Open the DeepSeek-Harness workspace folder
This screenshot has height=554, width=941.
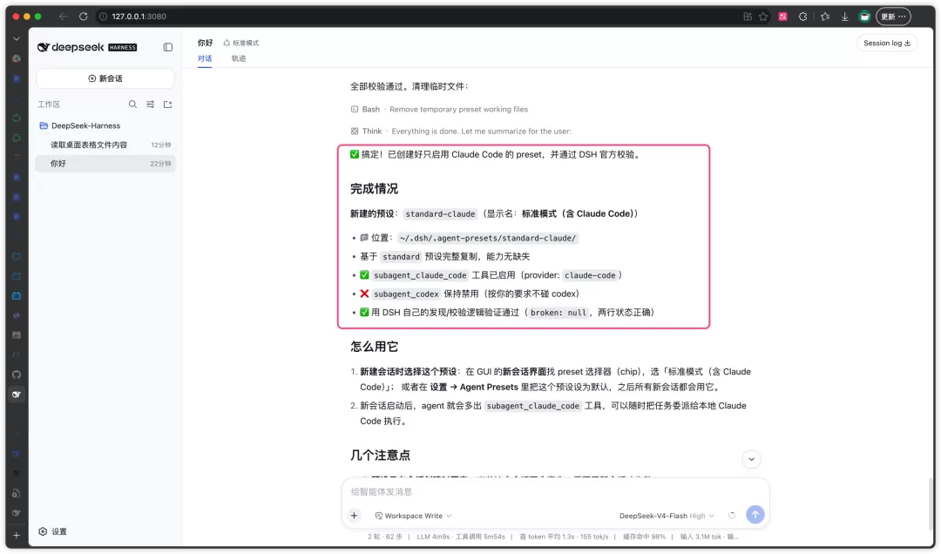pos(85,125)
